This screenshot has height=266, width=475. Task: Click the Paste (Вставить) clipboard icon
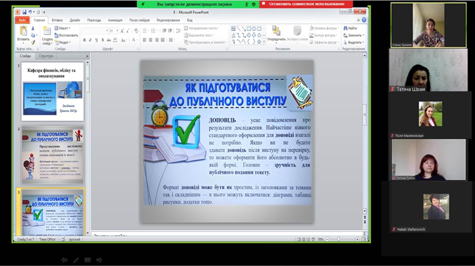[23, 31]
